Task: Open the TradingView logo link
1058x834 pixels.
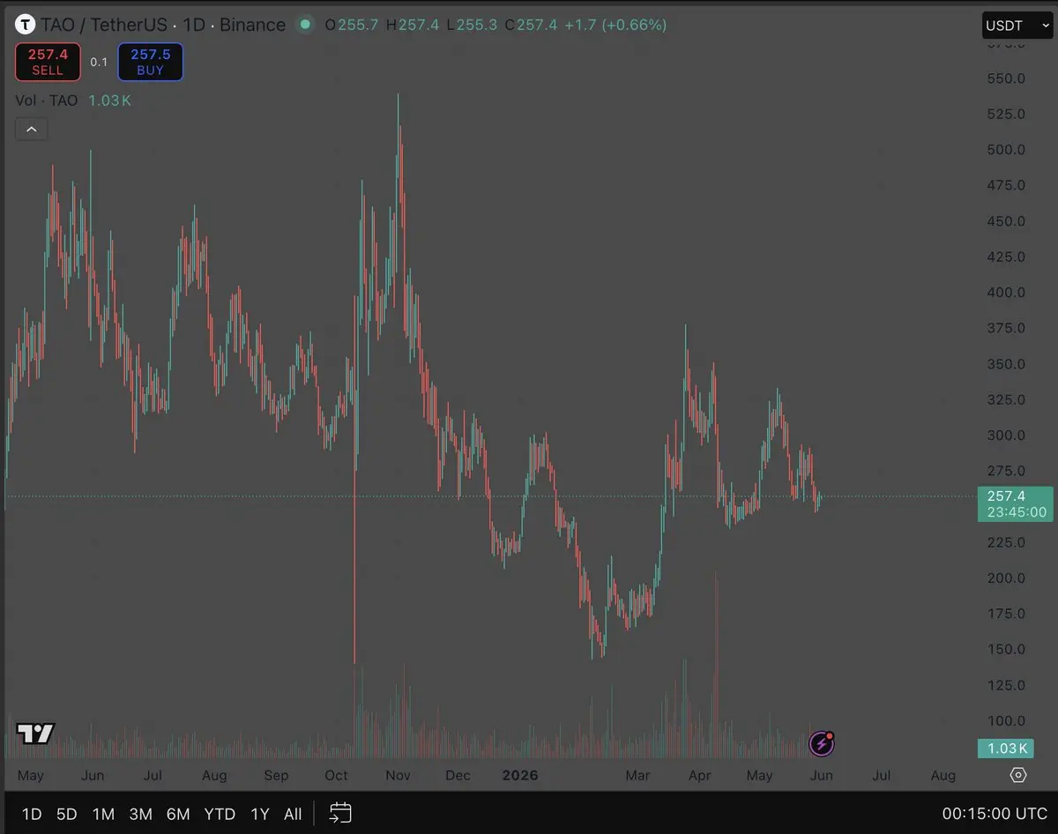Action: click(x=36, y=733)
